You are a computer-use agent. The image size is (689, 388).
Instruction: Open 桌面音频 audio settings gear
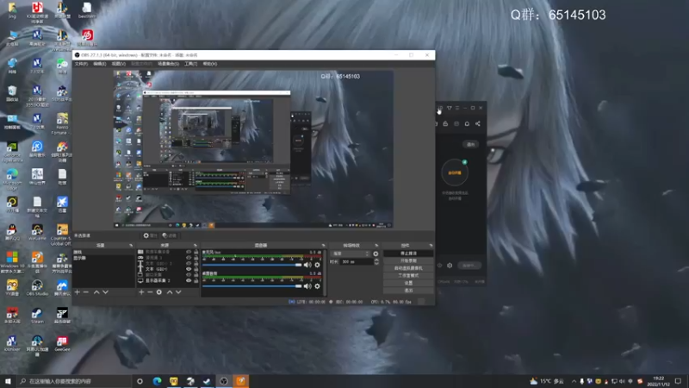tap(317, 286)
